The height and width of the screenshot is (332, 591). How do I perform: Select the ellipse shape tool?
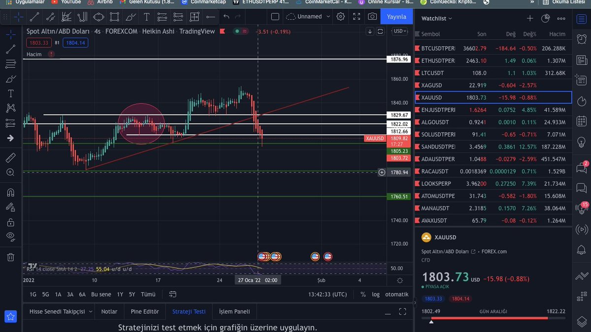(98, 17)
